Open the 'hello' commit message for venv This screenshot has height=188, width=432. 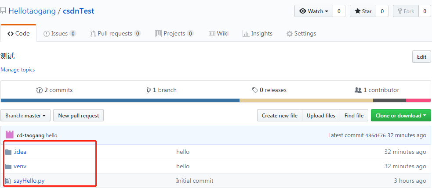point(183,166)
